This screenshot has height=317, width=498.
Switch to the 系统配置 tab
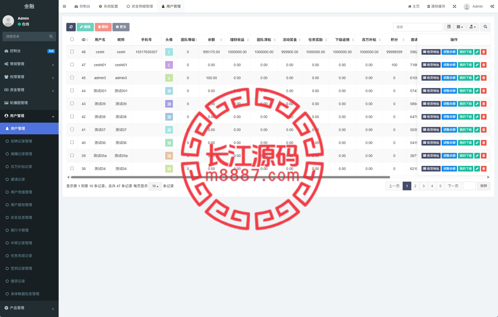[108, 6]
